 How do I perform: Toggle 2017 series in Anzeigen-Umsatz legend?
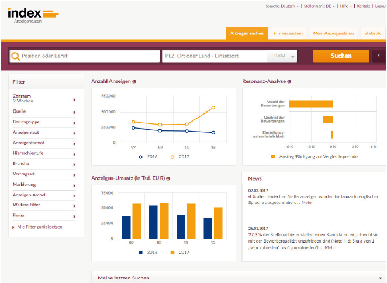178,253
